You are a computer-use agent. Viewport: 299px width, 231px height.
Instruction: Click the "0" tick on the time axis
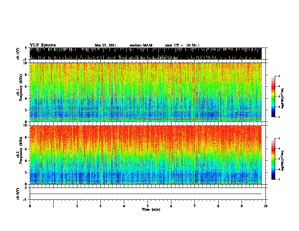[x=30, y=206]
